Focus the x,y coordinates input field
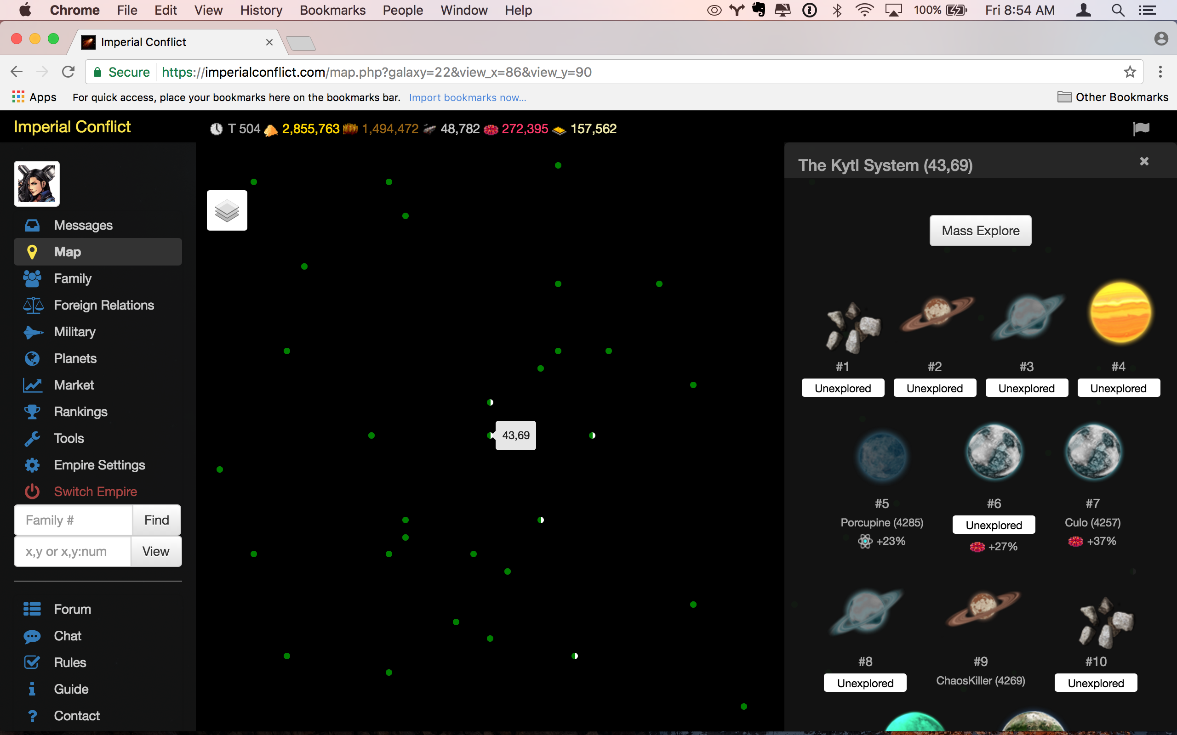1177x735 pixels. (73, 551)
